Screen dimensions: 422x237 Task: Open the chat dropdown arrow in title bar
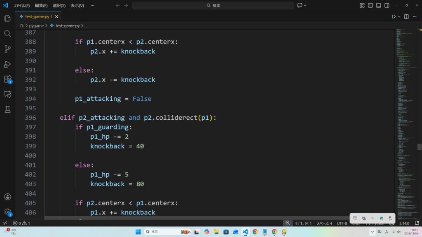click(305, 5)
